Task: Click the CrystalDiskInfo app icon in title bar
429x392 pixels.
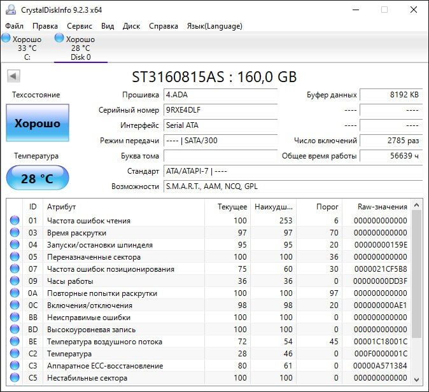Action: click(x=10, y=10)
